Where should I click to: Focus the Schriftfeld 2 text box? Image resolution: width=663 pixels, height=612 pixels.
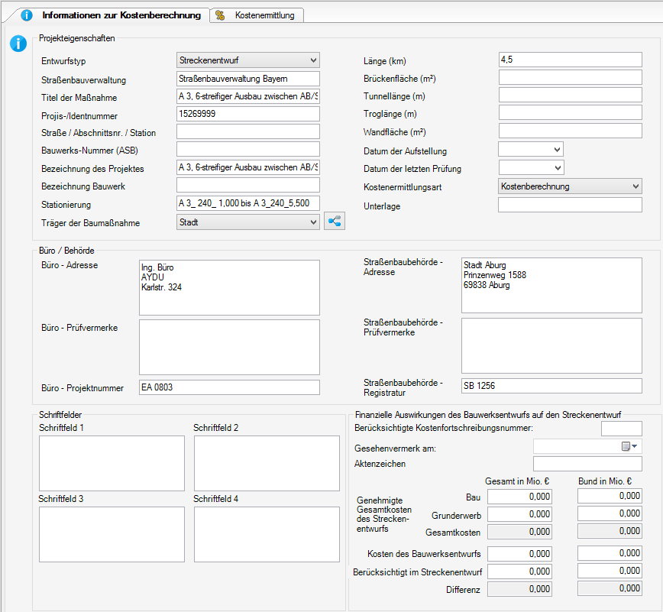click(267, 464)
